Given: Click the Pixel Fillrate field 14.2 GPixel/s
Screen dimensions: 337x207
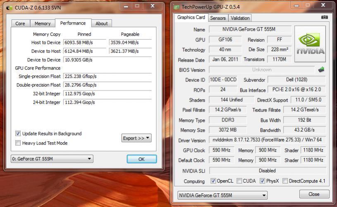Looking at the screenshot, I should coord(227,110).
